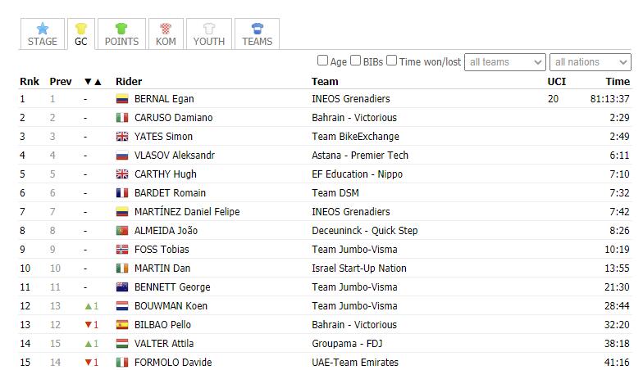Open the INEOS Grenadiers team link in Bernal row

click(x=351, y=99)
